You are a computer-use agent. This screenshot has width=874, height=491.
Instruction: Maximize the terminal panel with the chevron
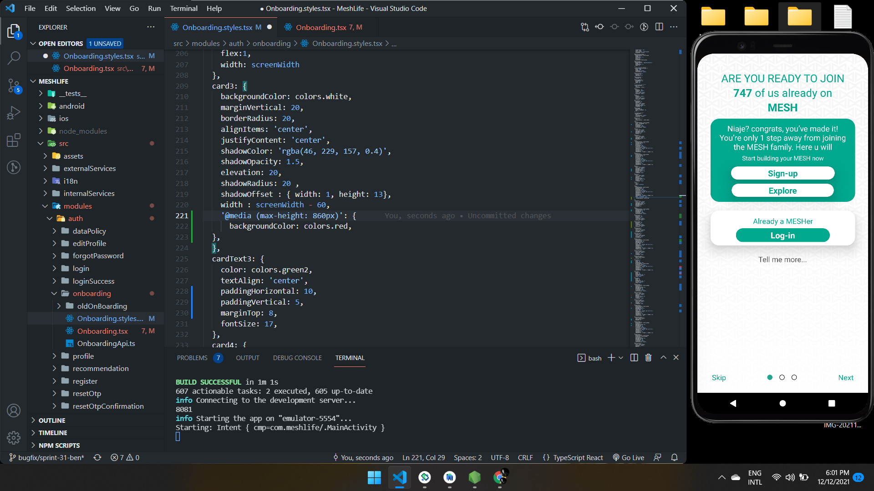point(663,357)
